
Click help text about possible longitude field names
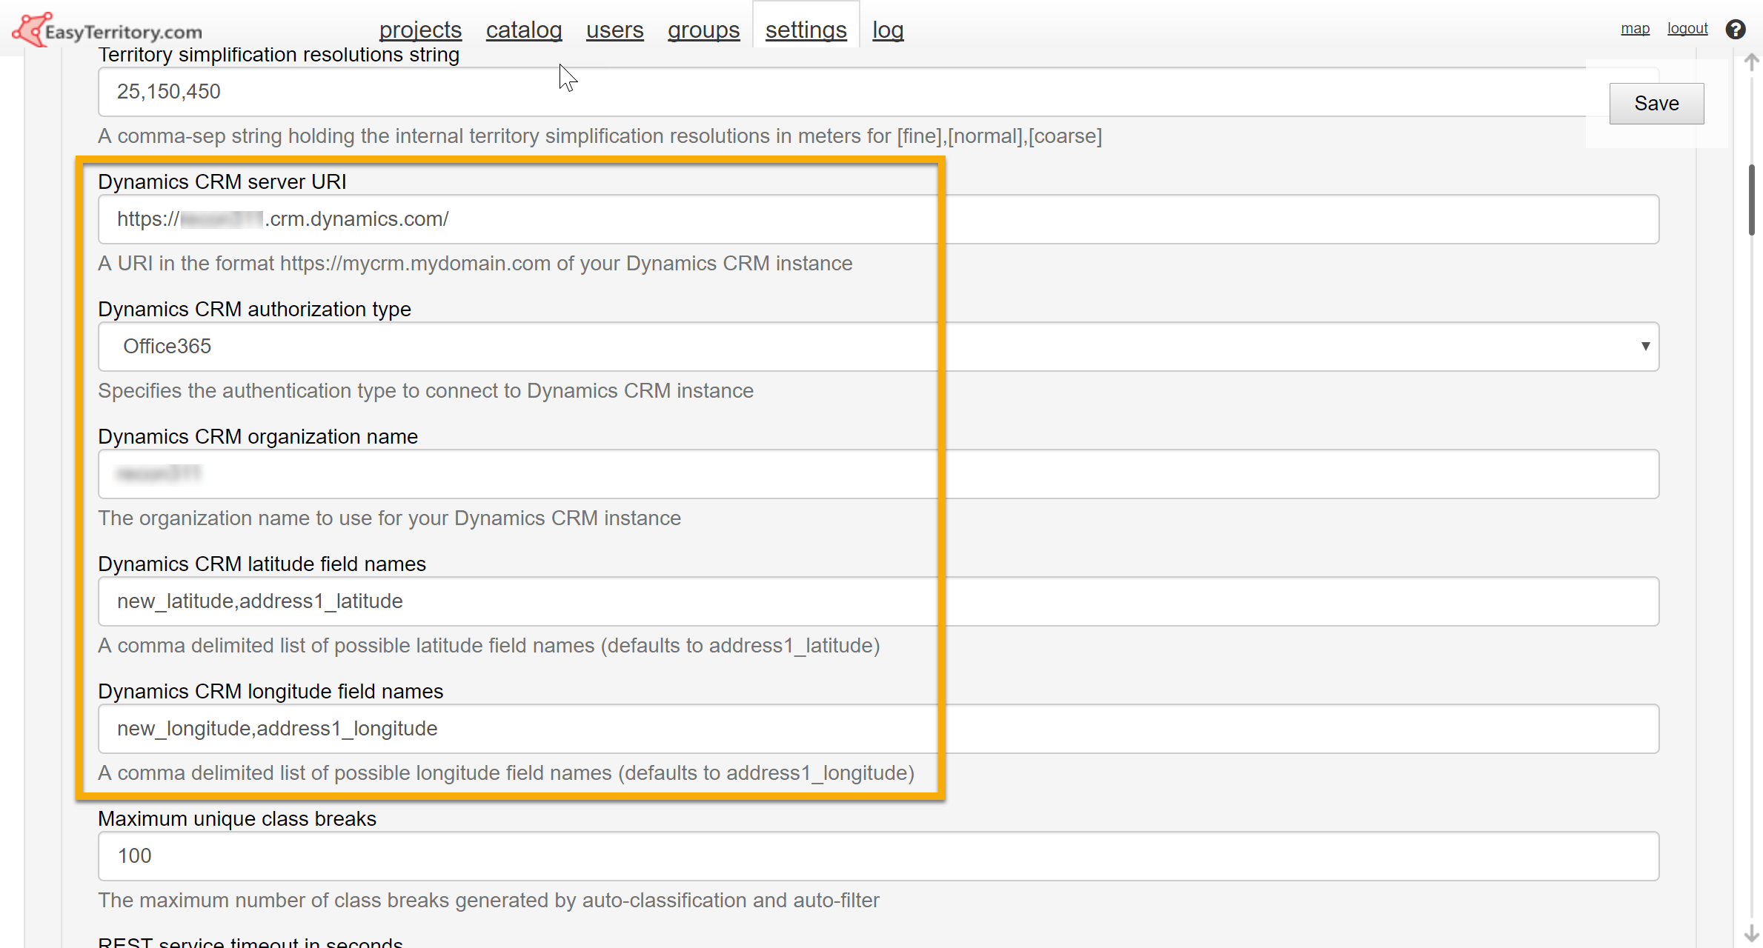point(505,773)
